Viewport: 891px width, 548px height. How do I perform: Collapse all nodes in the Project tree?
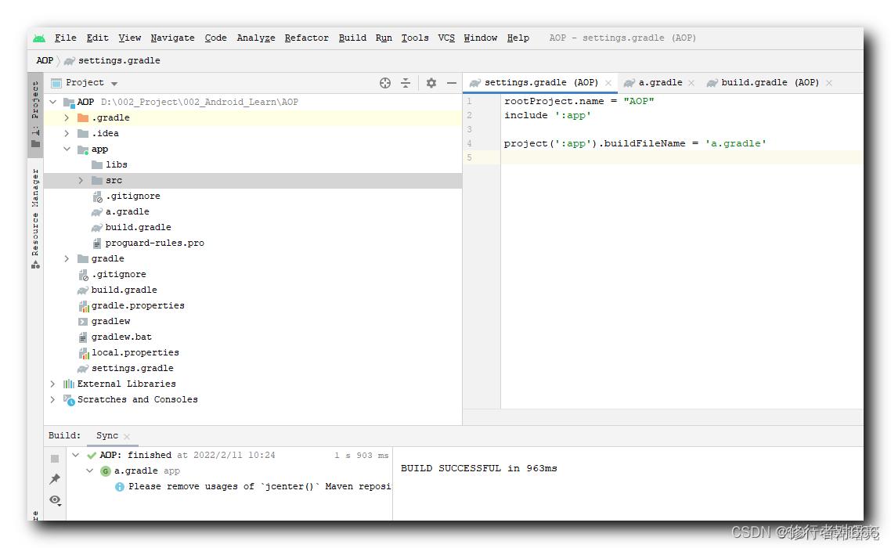click(406, 82)
